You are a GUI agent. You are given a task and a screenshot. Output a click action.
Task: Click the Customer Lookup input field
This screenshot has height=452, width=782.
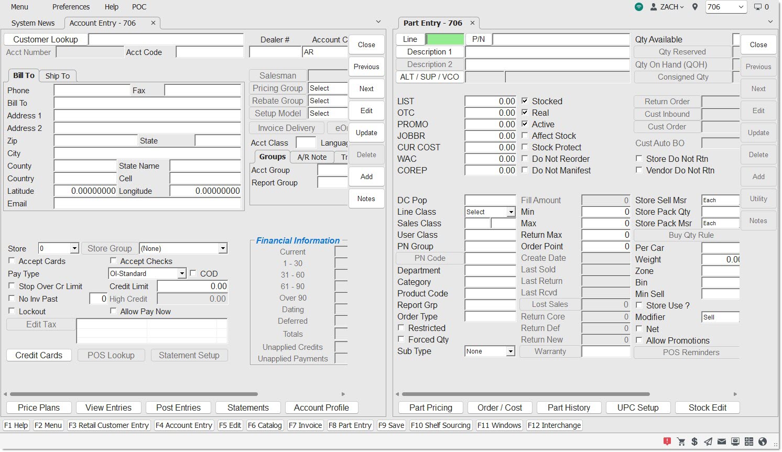coord(166,39)
